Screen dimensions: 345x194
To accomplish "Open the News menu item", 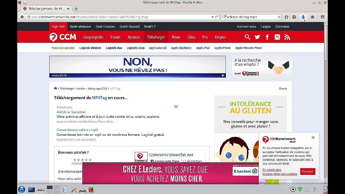I will 176,37.
